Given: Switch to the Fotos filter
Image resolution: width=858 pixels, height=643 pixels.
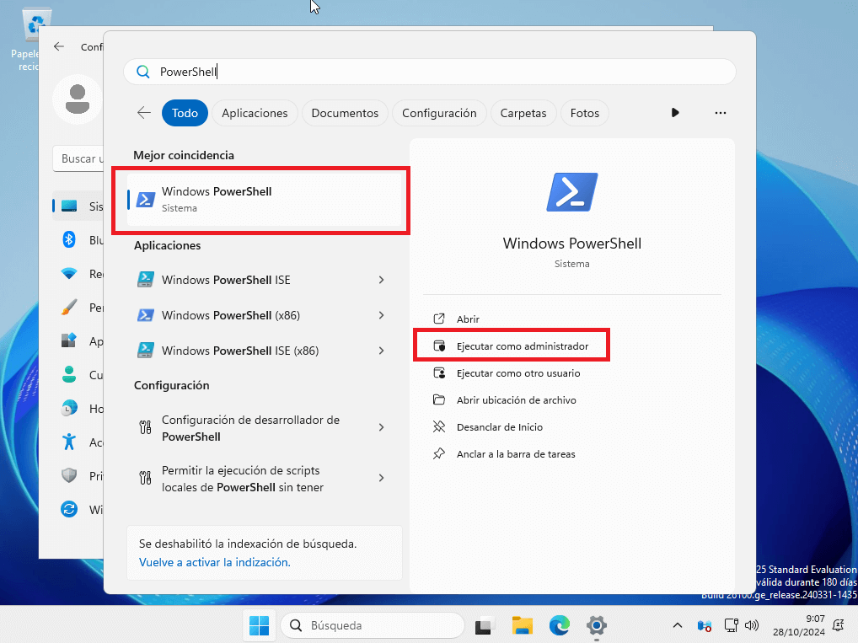Looking at the screenshot, I should [585, 113].
